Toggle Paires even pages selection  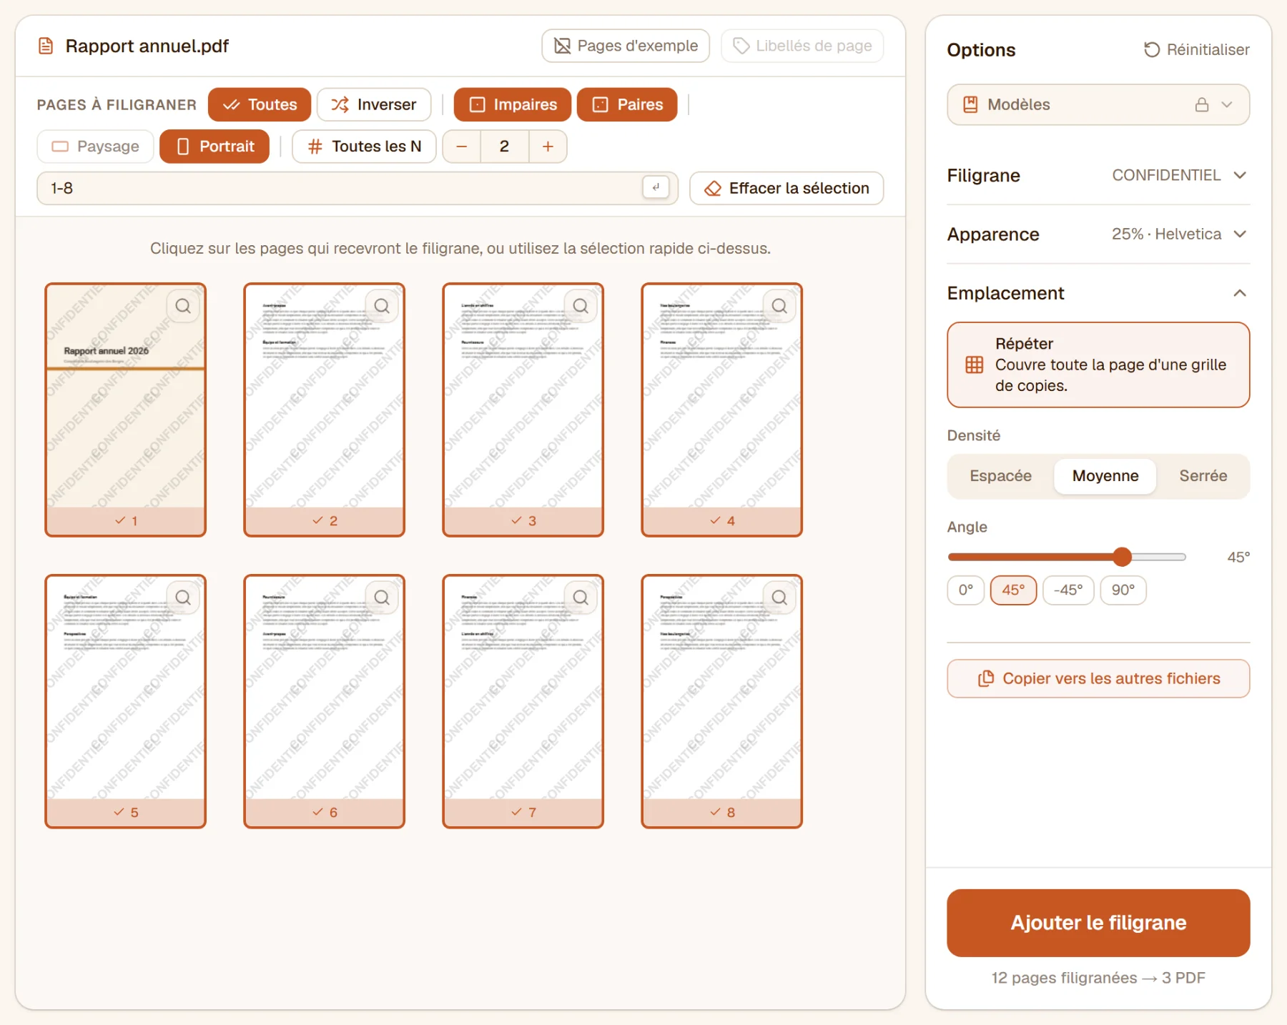point(627,104)
